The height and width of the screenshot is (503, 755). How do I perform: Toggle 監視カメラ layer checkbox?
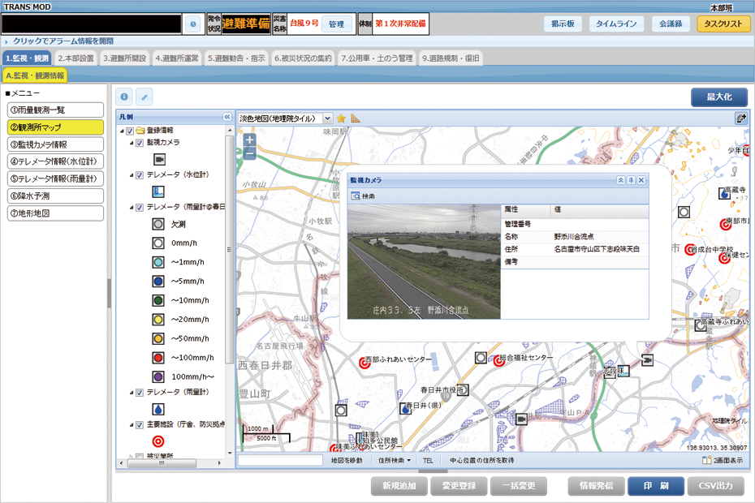click(x=140, y=143)
